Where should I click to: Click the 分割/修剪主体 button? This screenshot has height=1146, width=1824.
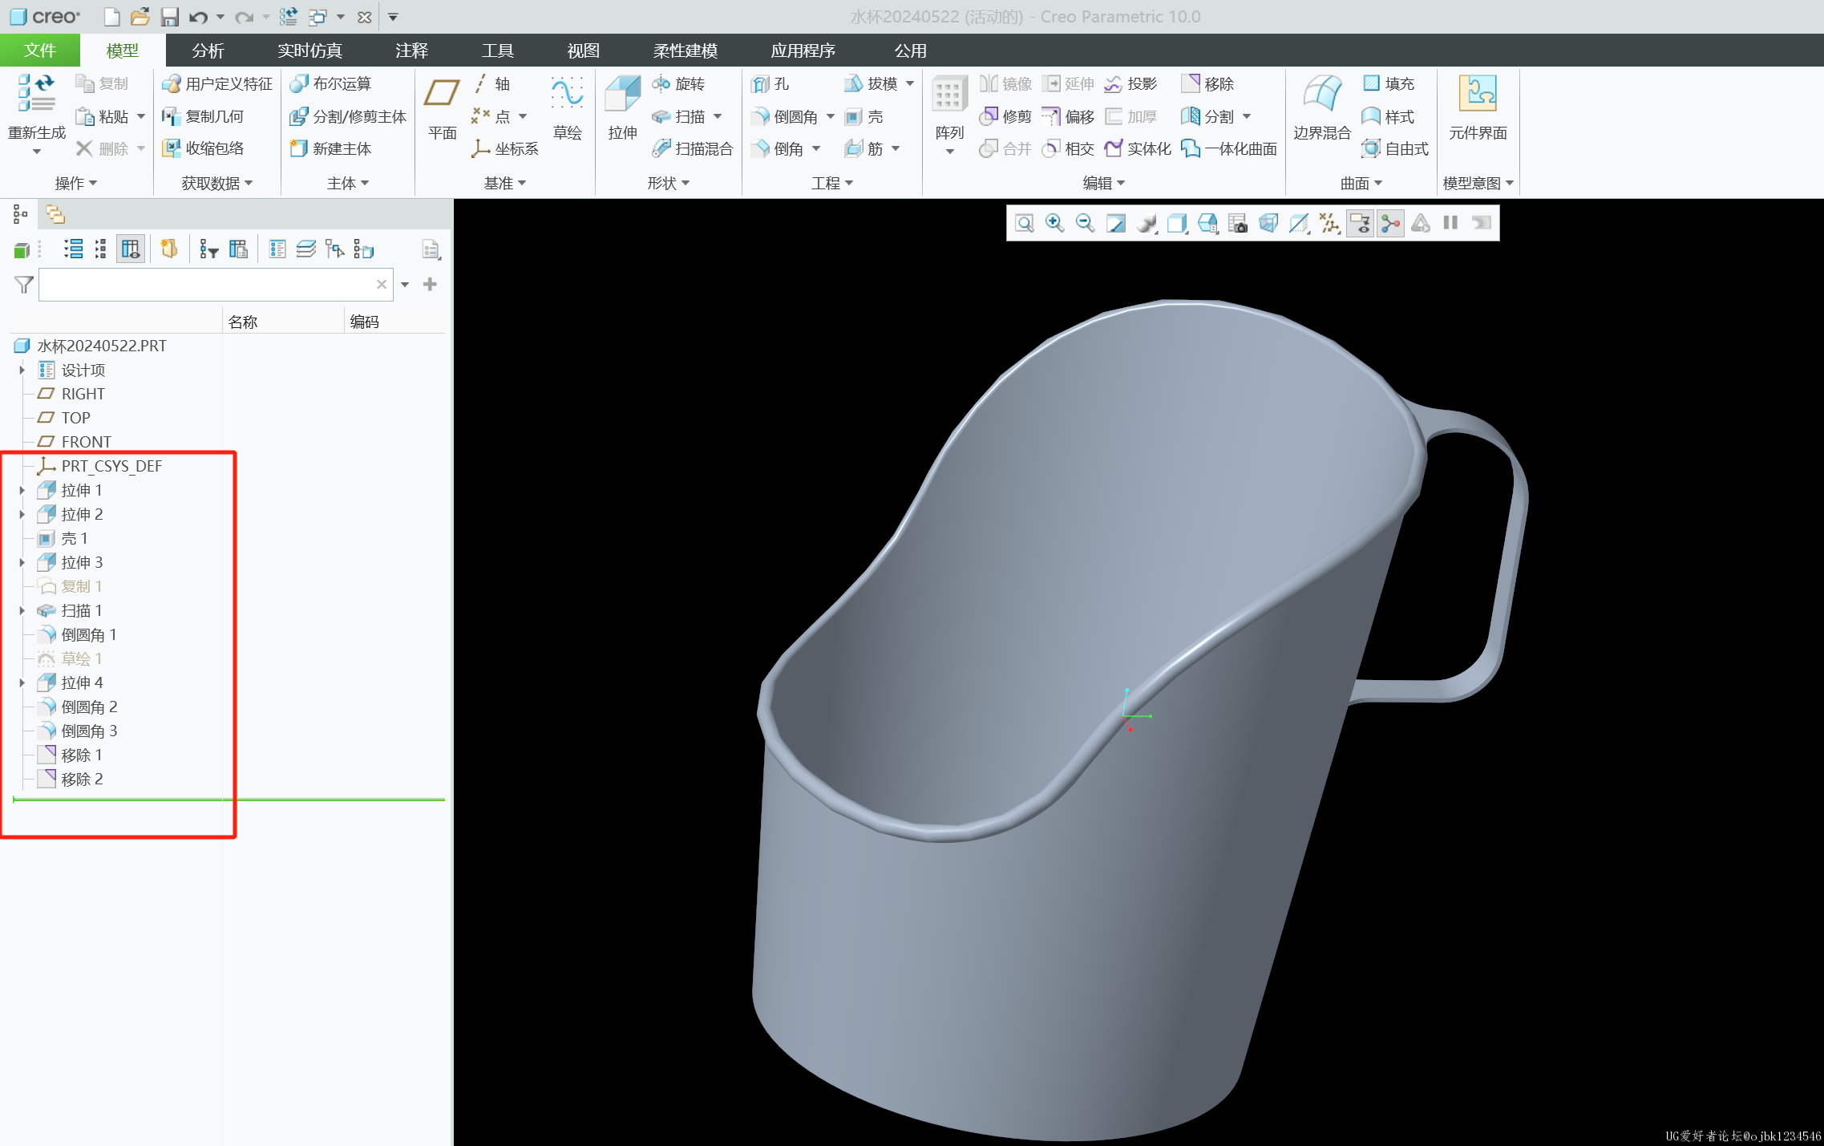(348, 117)
